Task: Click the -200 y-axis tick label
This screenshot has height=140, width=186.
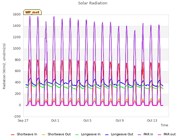Action: tap(17, 116)
